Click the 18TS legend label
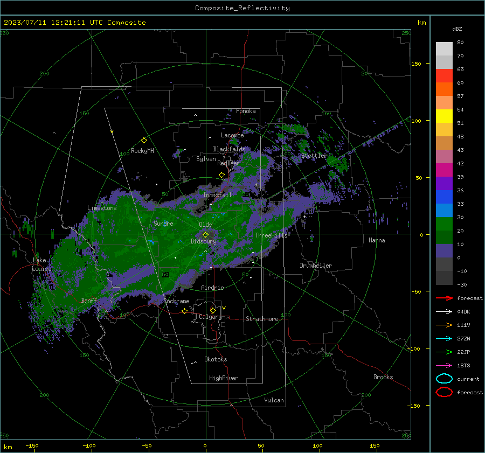This screenshot has width=485, height=453. (463, 366)
